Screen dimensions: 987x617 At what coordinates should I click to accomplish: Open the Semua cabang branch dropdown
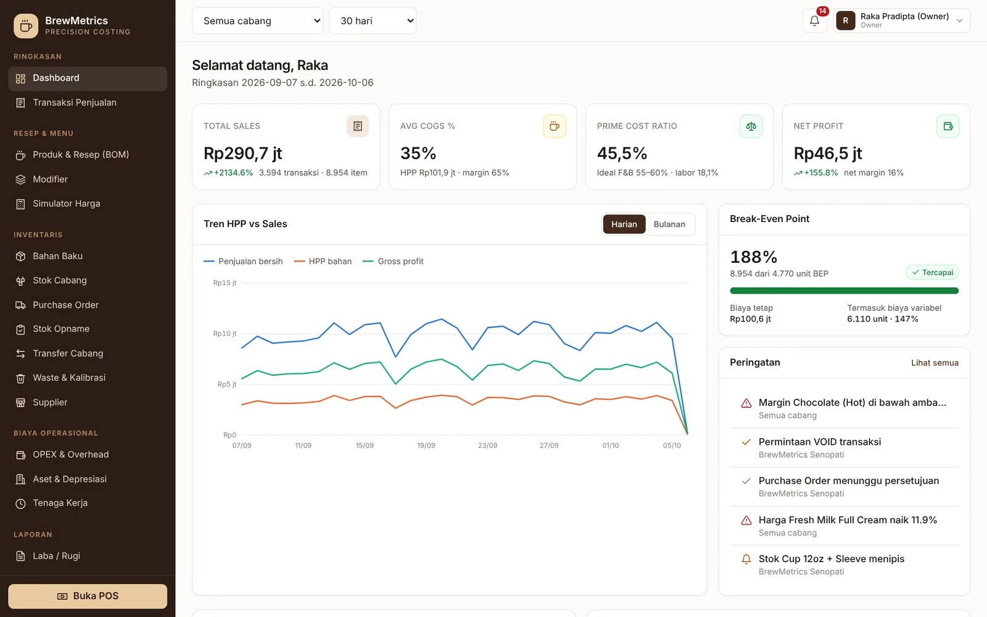[257, 20]
